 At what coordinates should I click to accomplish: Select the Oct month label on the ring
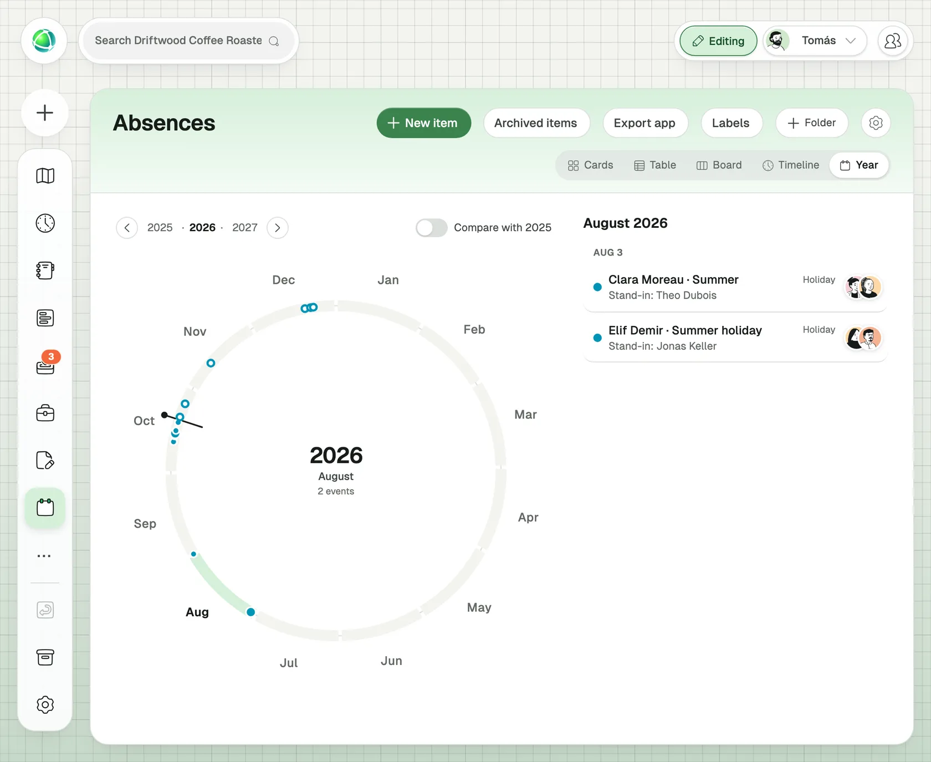144,421
